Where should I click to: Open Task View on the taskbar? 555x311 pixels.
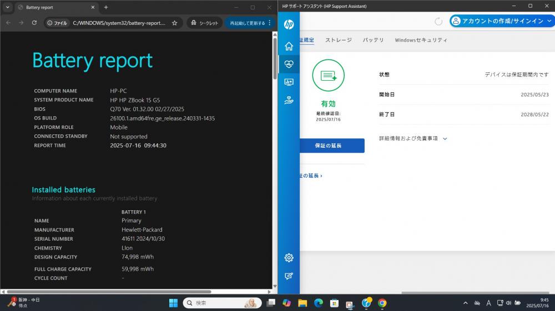pos(271,303)
